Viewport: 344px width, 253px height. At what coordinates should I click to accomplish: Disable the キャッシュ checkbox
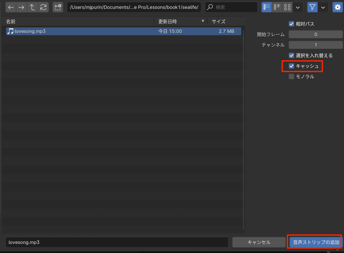pos(292,66)
